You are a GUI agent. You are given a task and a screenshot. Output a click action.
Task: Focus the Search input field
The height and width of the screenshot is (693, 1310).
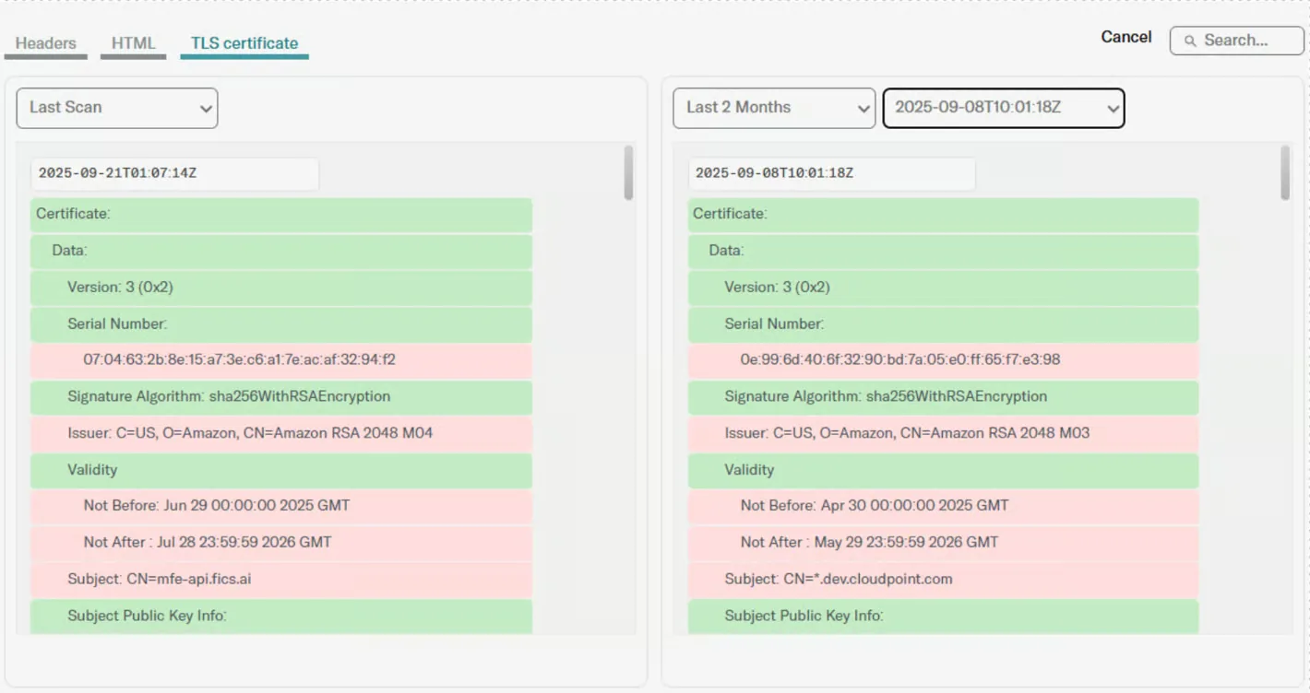point(1237,41)
